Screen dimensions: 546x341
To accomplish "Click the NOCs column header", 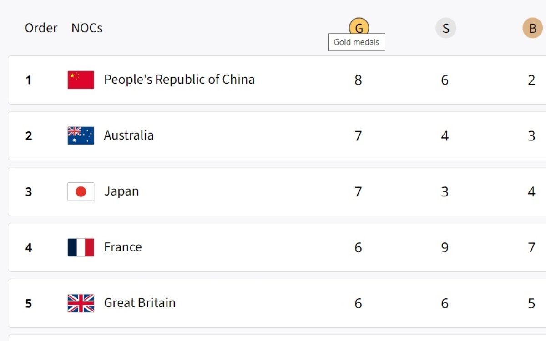I will (x=86, y=28).
